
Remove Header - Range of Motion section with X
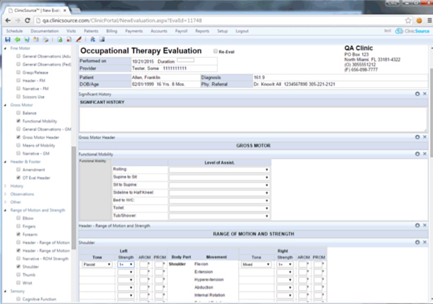tap(425, 225)
